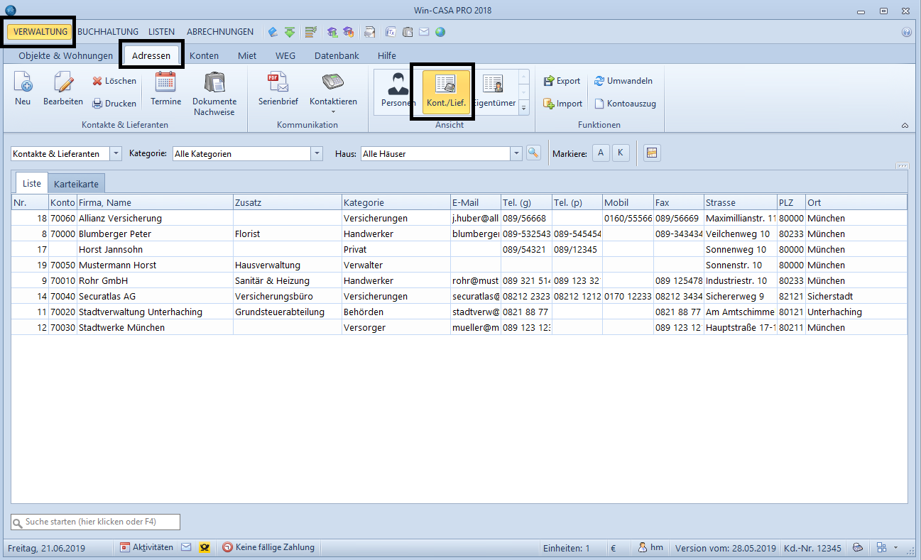Open the ABRECHNUNGEN menu

coord(220,32)
